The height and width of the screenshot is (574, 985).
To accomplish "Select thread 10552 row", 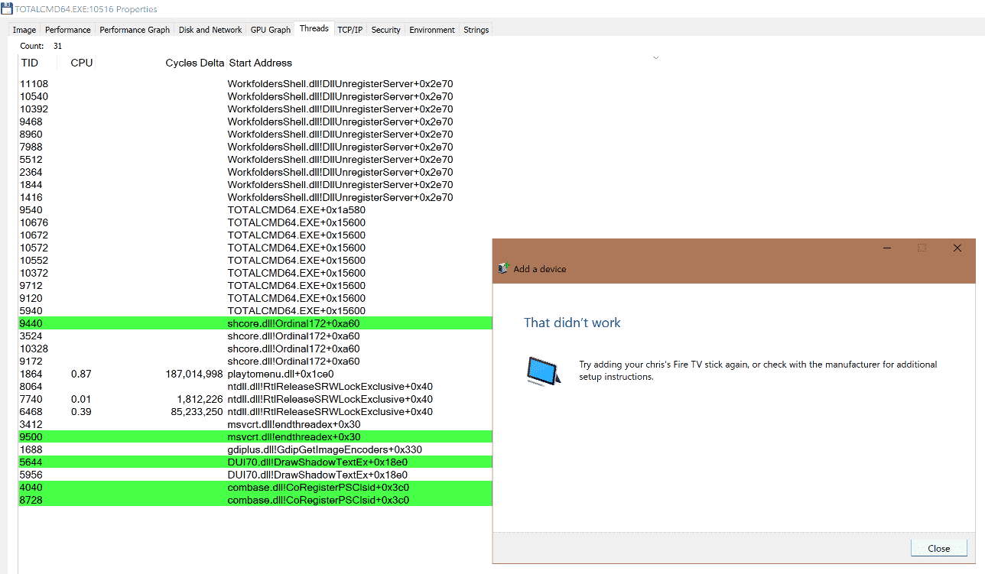I will tap(255, 260).
